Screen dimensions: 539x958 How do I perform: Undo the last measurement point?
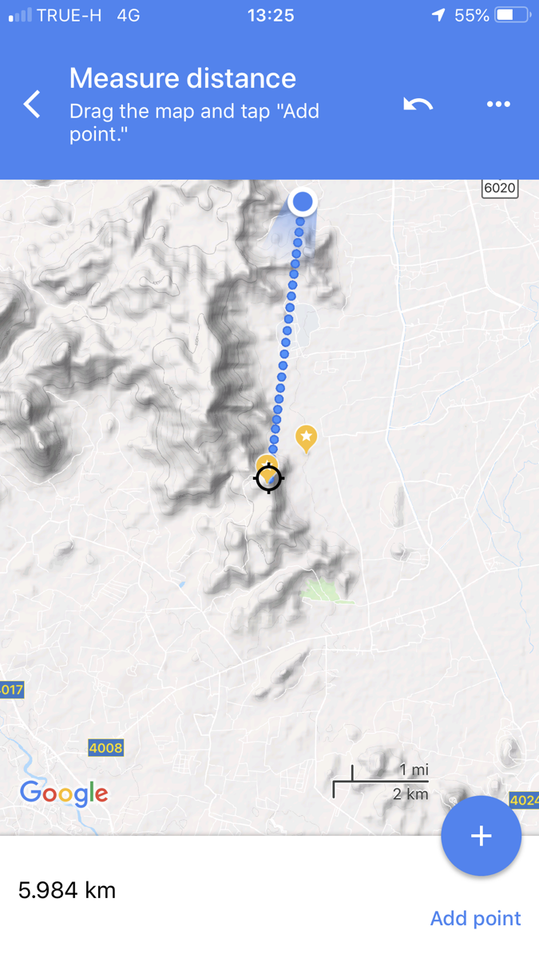click(x=418, y=104)
